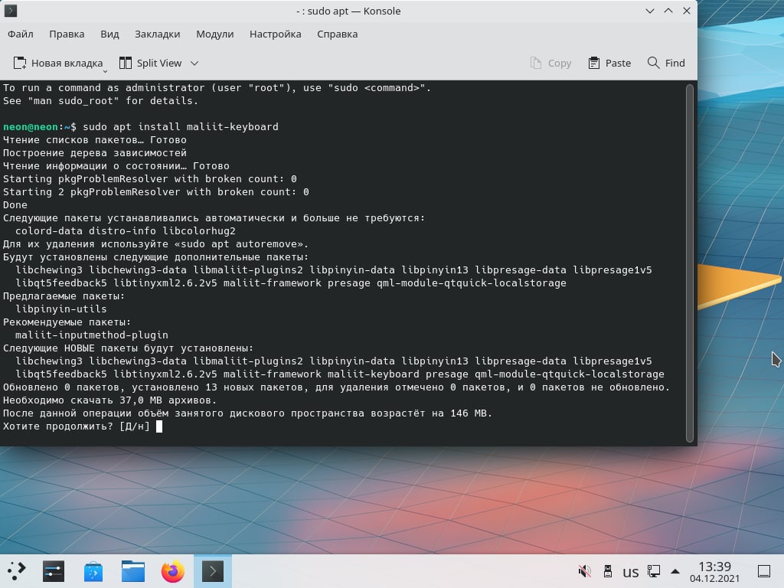Click Новая вкладка to open new tab

(x=57, y=63)
